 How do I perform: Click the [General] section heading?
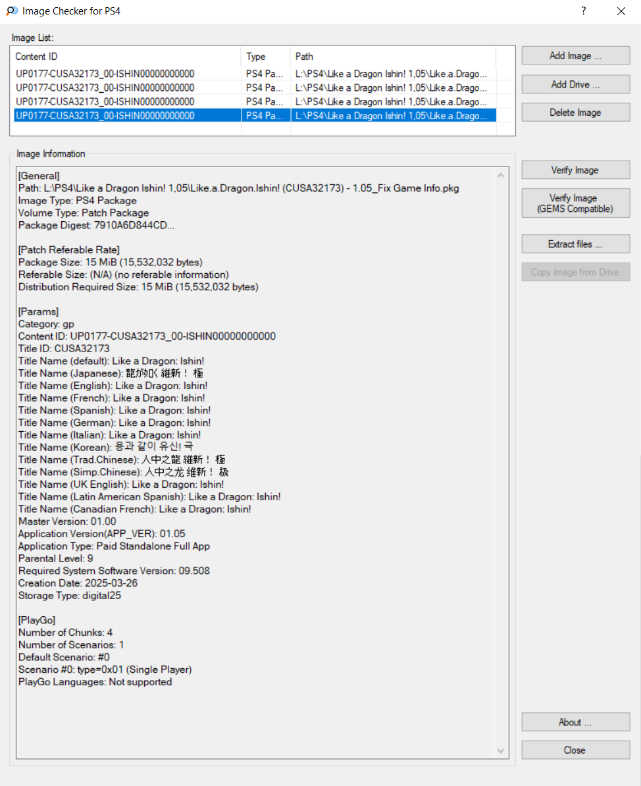click(x=39, y=176)
